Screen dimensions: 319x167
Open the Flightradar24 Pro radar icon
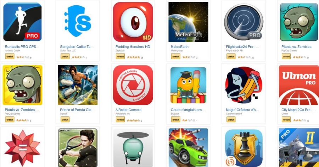tap(244, 22)
